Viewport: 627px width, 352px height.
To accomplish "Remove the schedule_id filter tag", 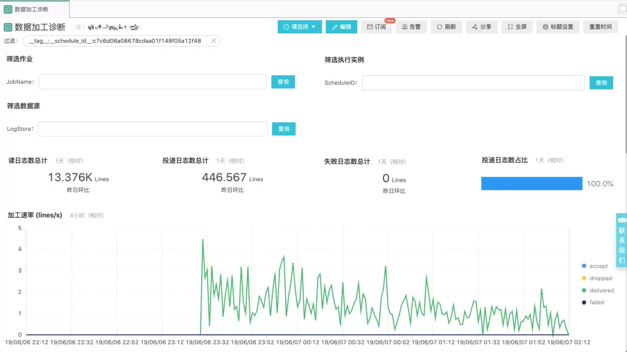I will (x=214, y=41).
